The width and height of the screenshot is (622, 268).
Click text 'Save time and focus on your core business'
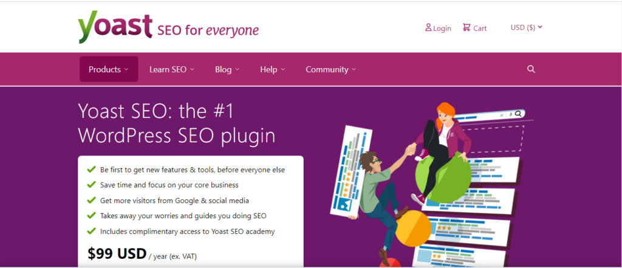169,185
